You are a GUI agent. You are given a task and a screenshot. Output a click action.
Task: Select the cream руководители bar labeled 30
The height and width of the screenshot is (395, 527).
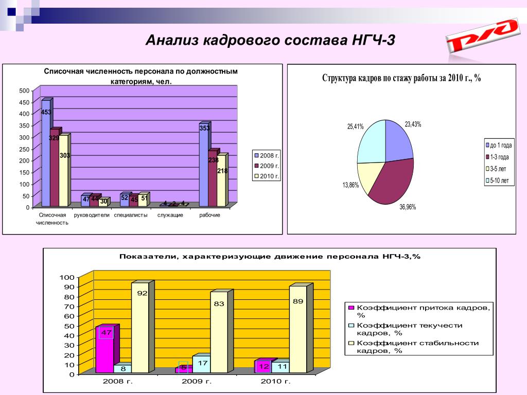(x=103, y=203)
